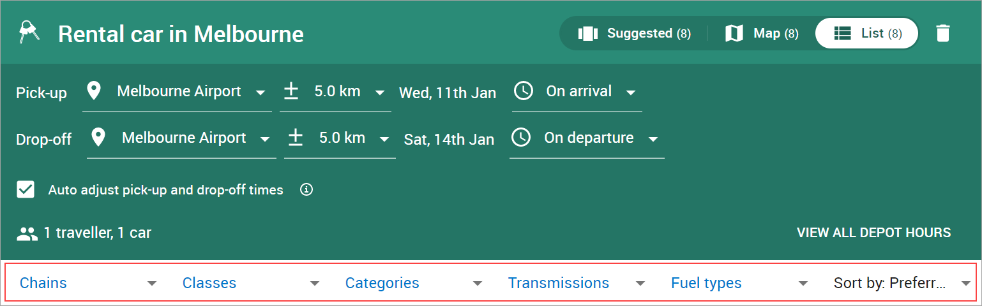This screenshot has width=982, height=306.
Task: Click the travellers people icon
Action: pos(27,233)
